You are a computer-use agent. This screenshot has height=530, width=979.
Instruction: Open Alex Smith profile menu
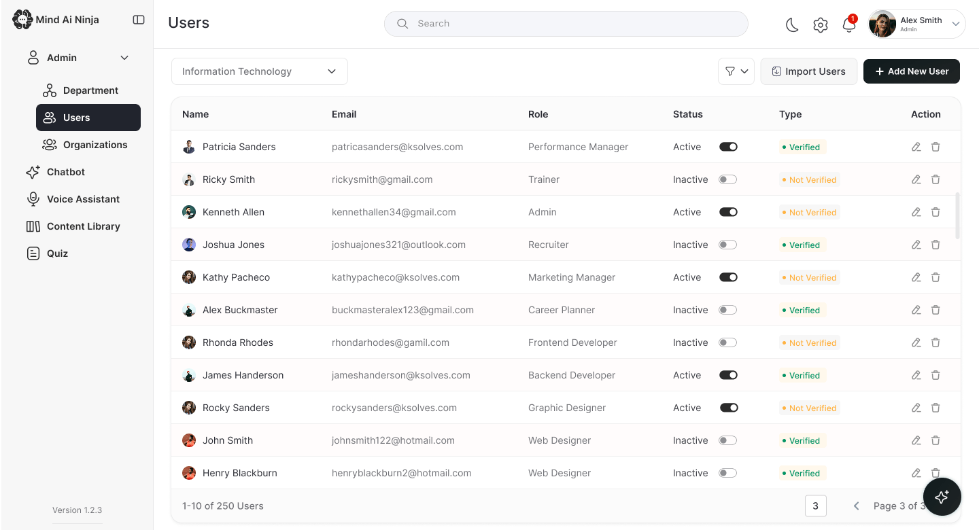coord(916,24)
